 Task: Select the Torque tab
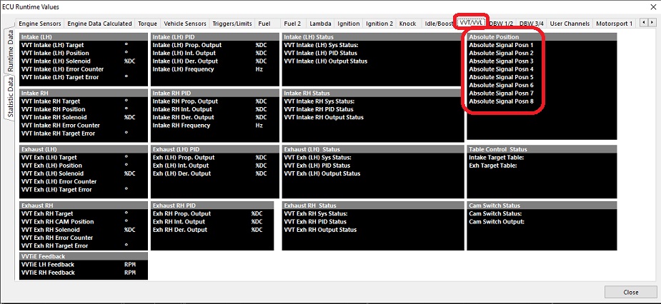tap(147, 24)
